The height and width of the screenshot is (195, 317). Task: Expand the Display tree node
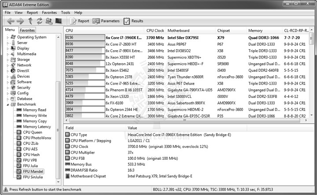(x=7, y=49)
